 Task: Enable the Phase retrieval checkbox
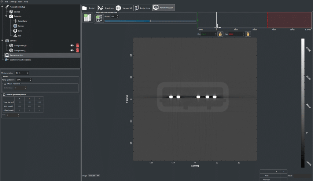5,84
